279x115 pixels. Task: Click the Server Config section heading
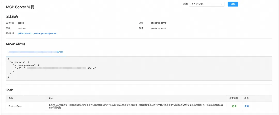[16, 44]
